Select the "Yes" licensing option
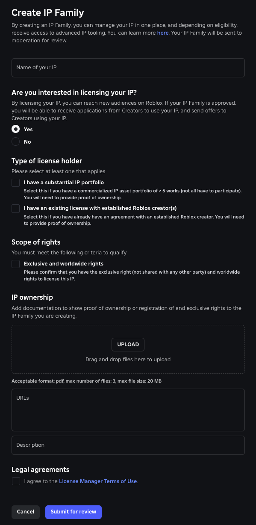This screenshot has width=256, height=525. [x=16, y=129]
